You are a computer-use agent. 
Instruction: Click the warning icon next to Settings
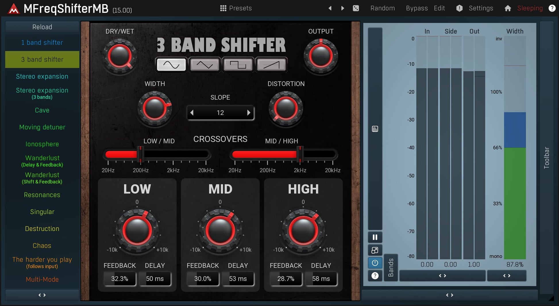pos(459,8)
